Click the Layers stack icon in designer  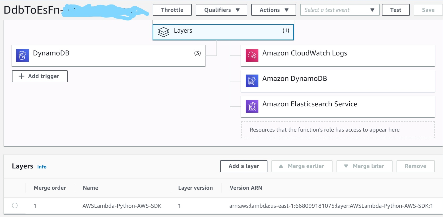(x=163, y=32)
